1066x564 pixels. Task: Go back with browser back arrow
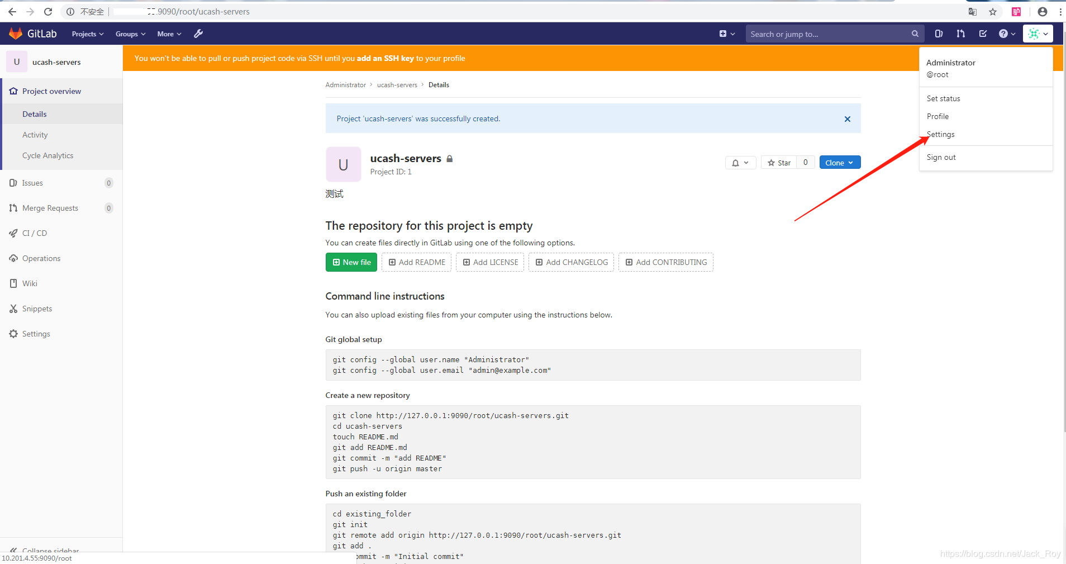click(12, 11)
